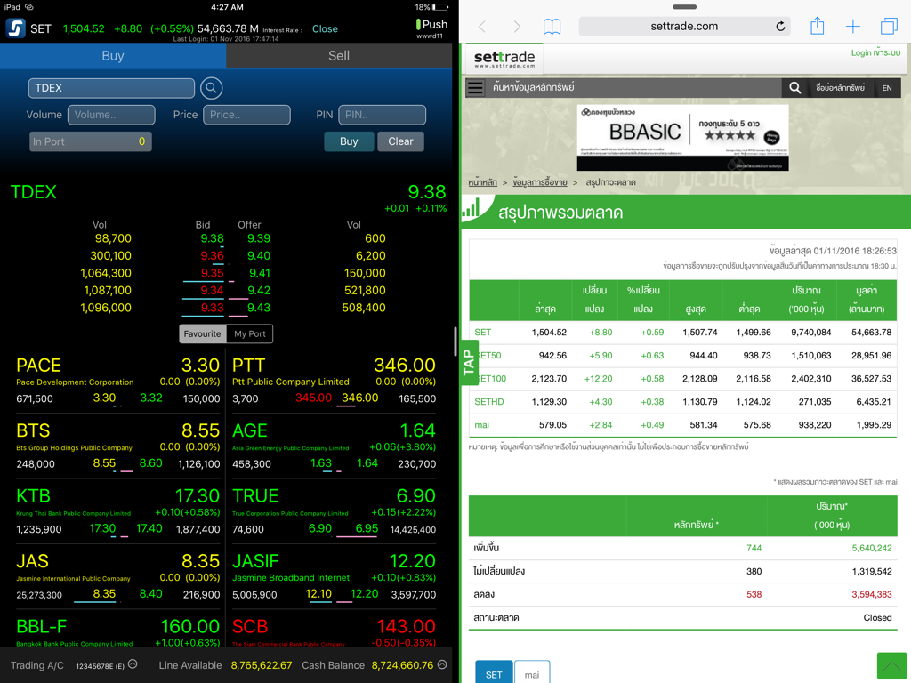
Task: Tap the Bookmarks icon in Safari's toolbar
Action: 552,26
